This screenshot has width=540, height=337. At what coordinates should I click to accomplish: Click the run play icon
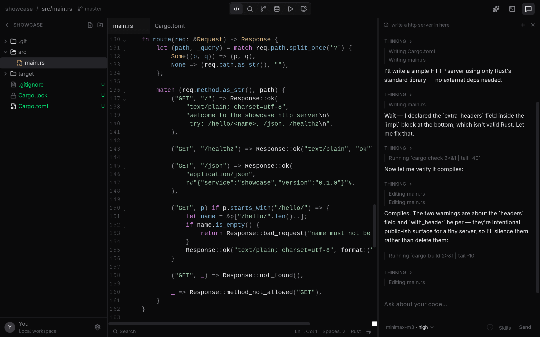click(x=290, y=9)
